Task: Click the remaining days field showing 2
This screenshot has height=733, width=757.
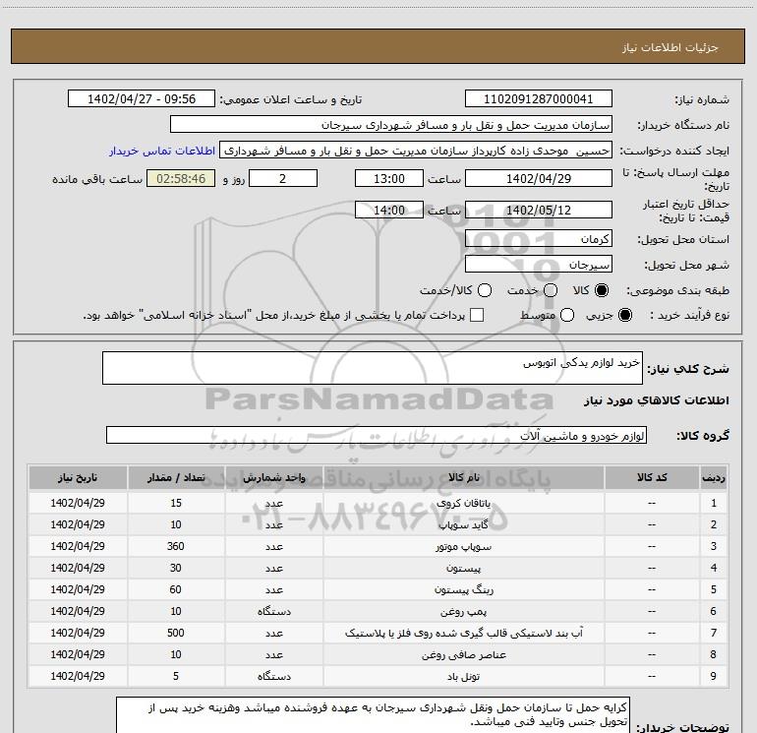Action: pos(283,178)
